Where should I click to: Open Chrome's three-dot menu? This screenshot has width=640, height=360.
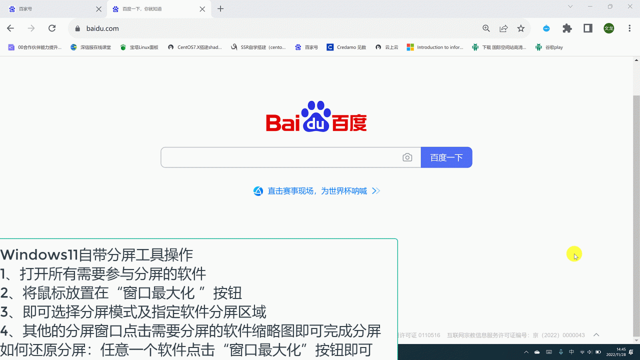click(x=629, y=28)
